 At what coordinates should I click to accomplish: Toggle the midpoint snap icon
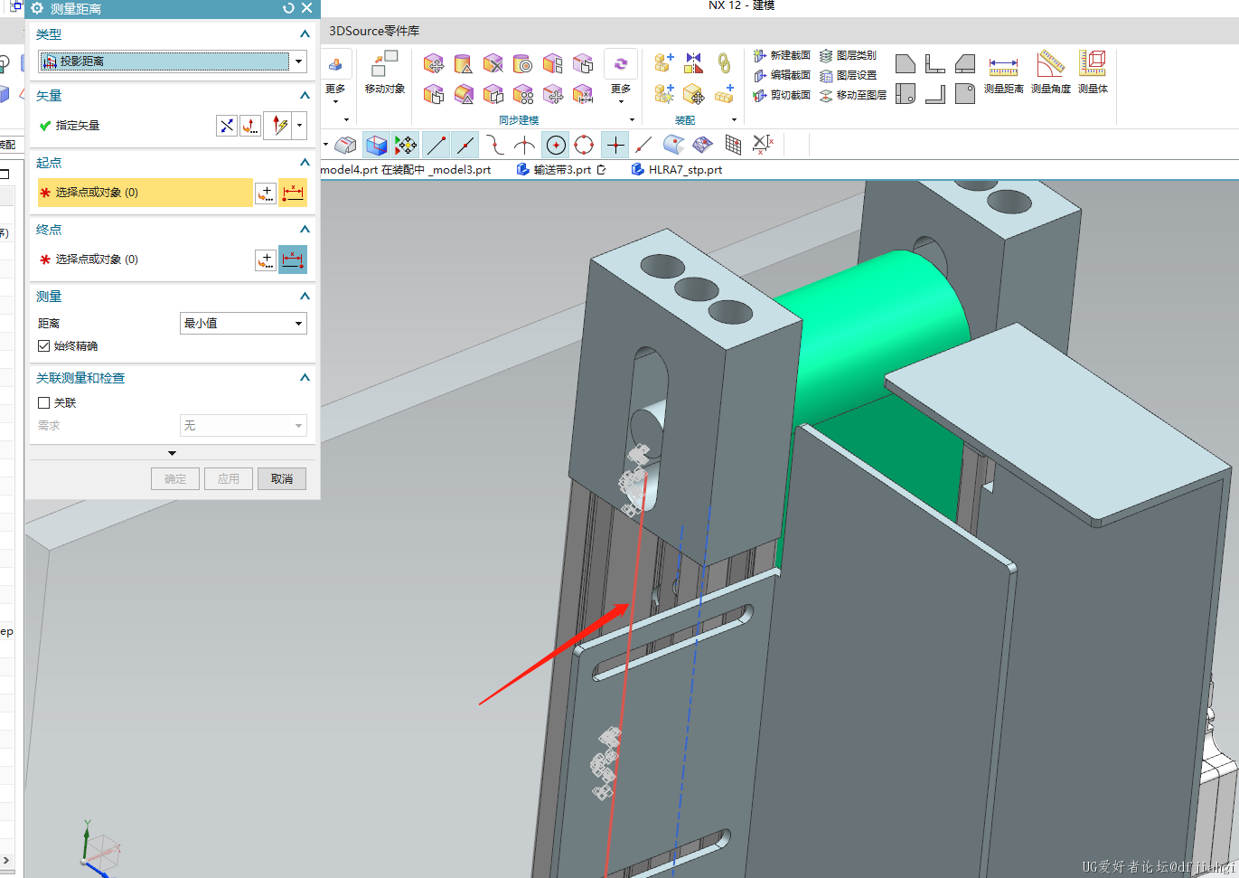465,145
